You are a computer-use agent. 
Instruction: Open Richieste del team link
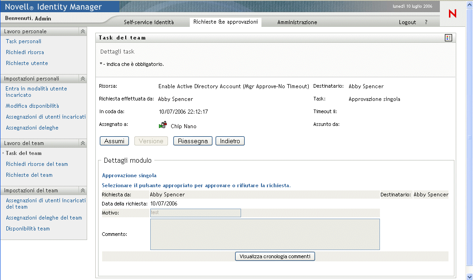29,175
